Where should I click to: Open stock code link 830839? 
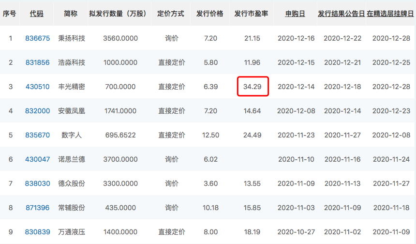pyautogui.click(x=37, y=232)
